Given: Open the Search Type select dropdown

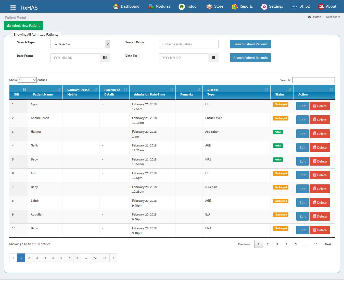Looking at the screenshot, I should click(x=80, y=44).
